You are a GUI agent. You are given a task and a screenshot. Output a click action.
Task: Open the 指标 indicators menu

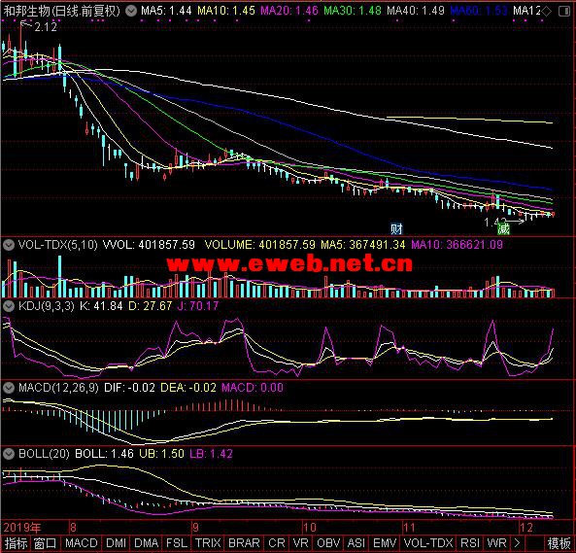16,543
